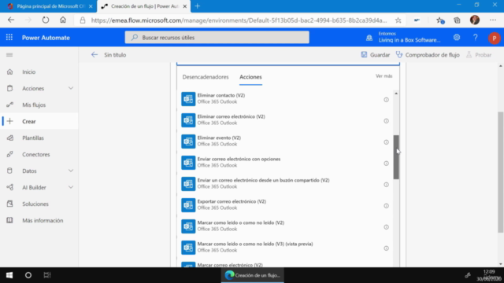The width and height of the screenshot is (504, 283).
Task: Click the Guardar button
Action: point(375,55)
